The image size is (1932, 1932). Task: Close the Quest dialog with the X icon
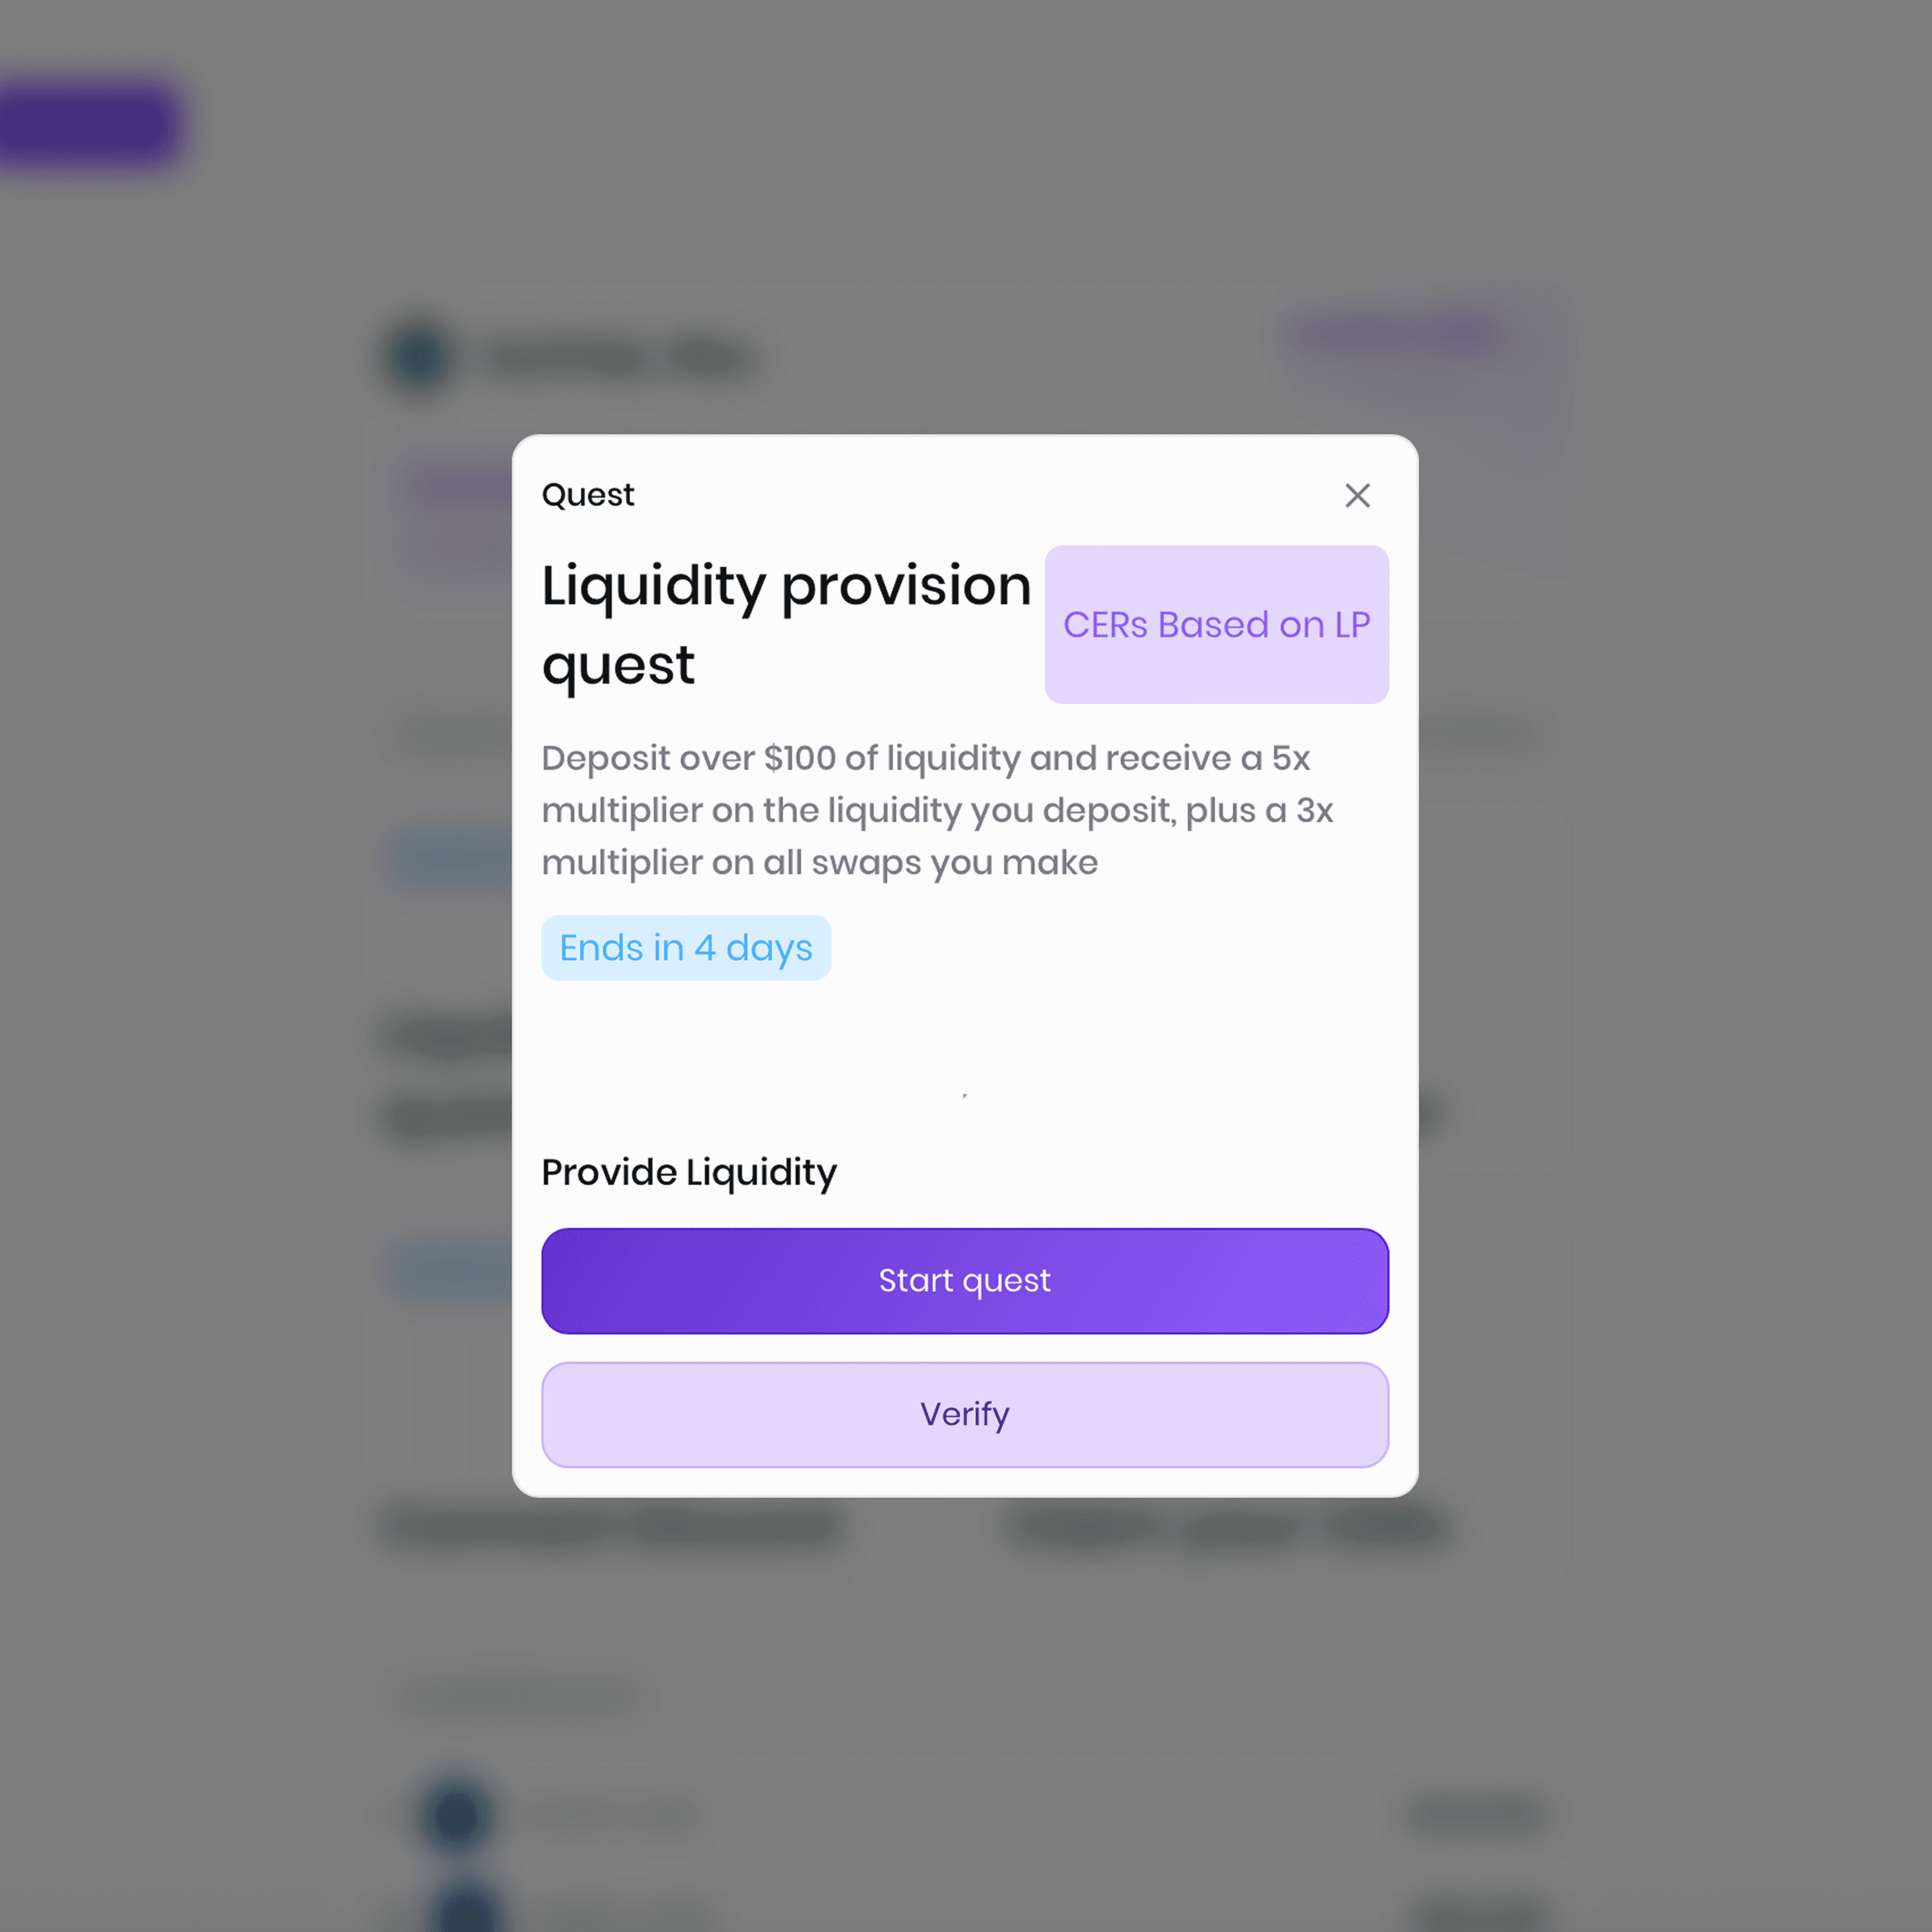click(1357, 495)
